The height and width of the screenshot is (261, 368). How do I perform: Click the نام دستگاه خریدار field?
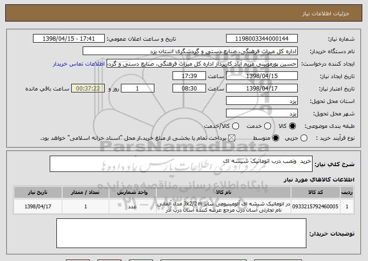(x=190, y=51)
